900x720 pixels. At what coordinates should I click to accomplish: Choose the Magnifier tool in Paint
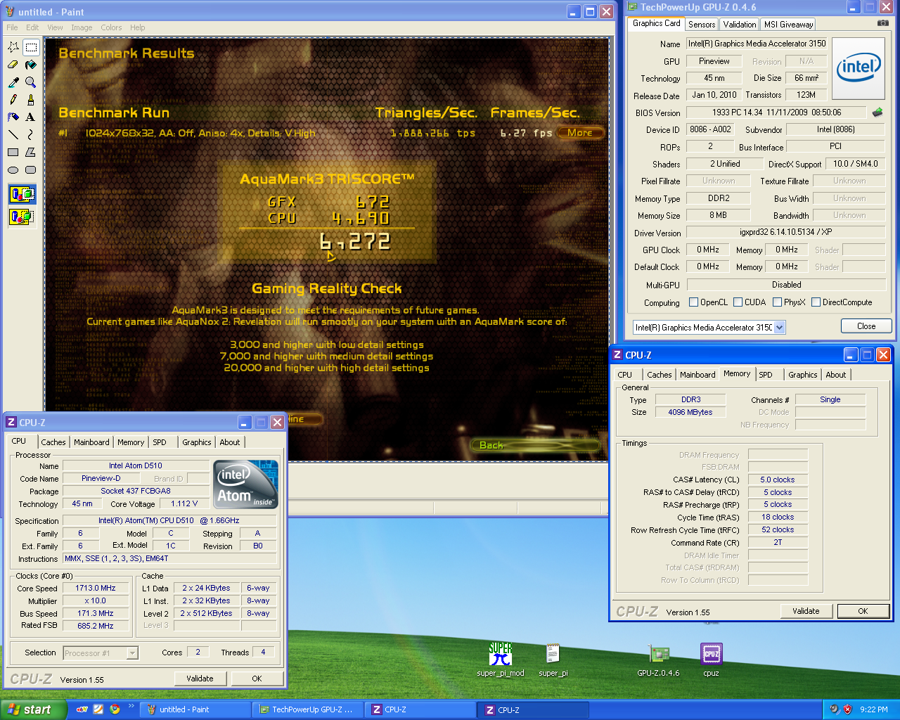click(x=30, y=82)
